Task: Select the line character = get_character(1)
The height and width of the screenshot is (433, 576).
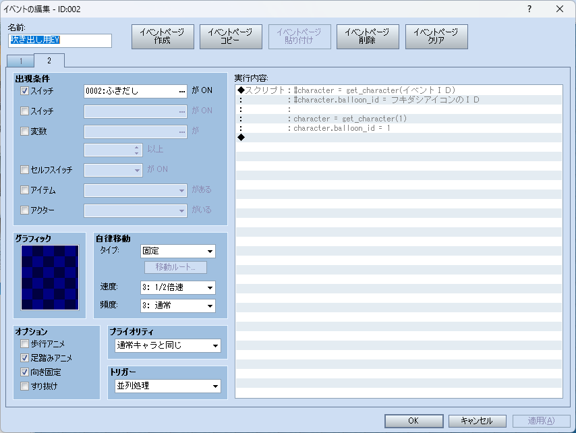Action: [x=399, y=119]
